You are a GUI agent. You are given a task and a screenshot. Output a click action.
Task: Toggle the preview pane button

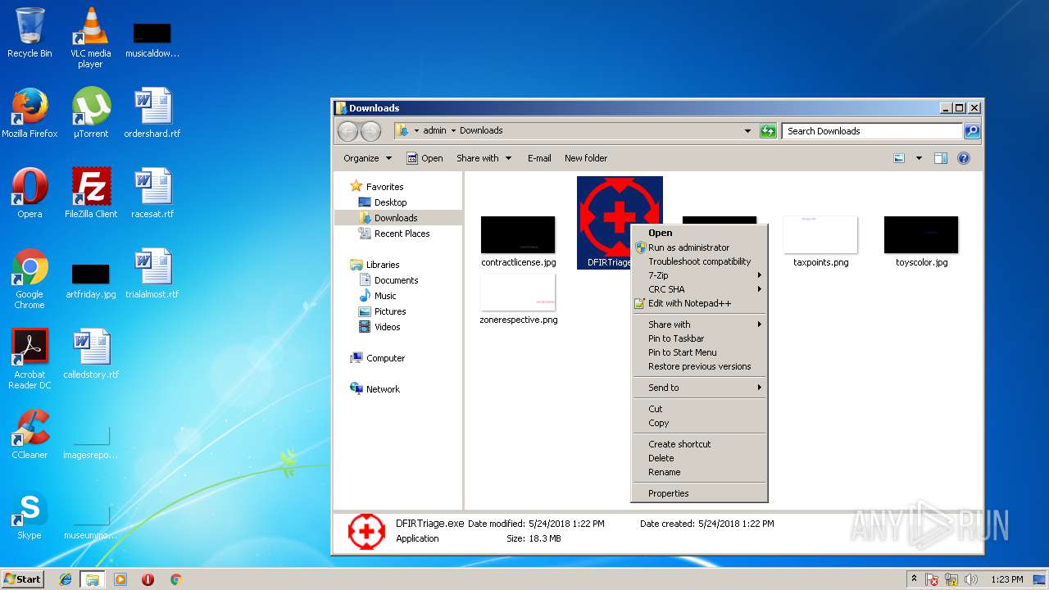pyautogui.click(x=941, y=158)
